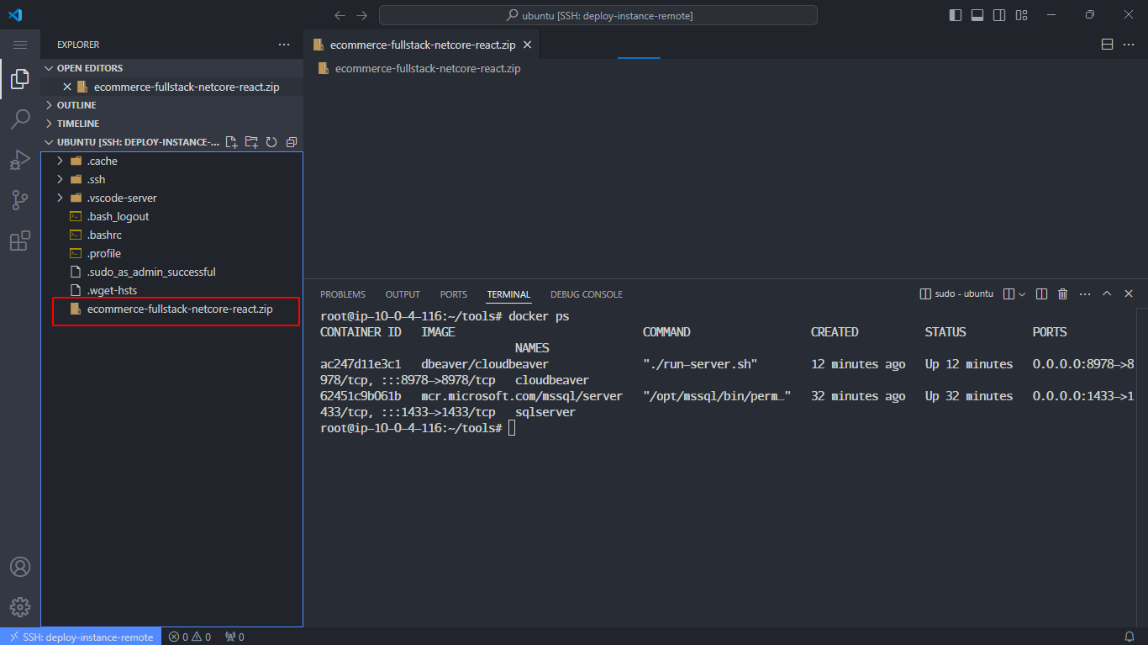The width and height of the screenshot is (1148, 645).
Task: Go forward using the navigation arrow
Action: [362, 15]
